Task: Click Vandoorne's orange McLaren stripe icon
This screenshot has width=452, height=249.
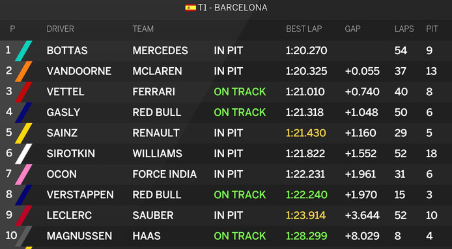Action: coord(23,71)
